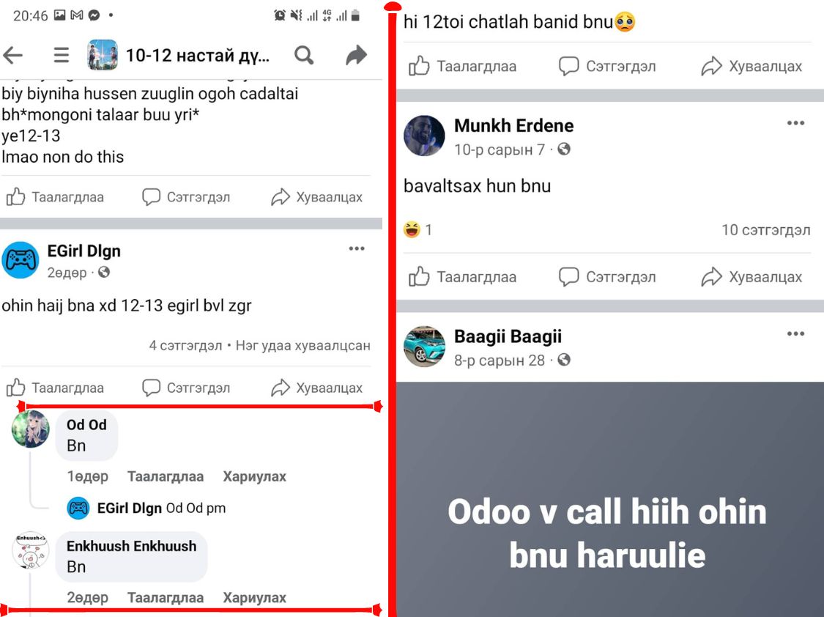Open the hamburger menu icon
824x617 pixels.
[62, 55]
